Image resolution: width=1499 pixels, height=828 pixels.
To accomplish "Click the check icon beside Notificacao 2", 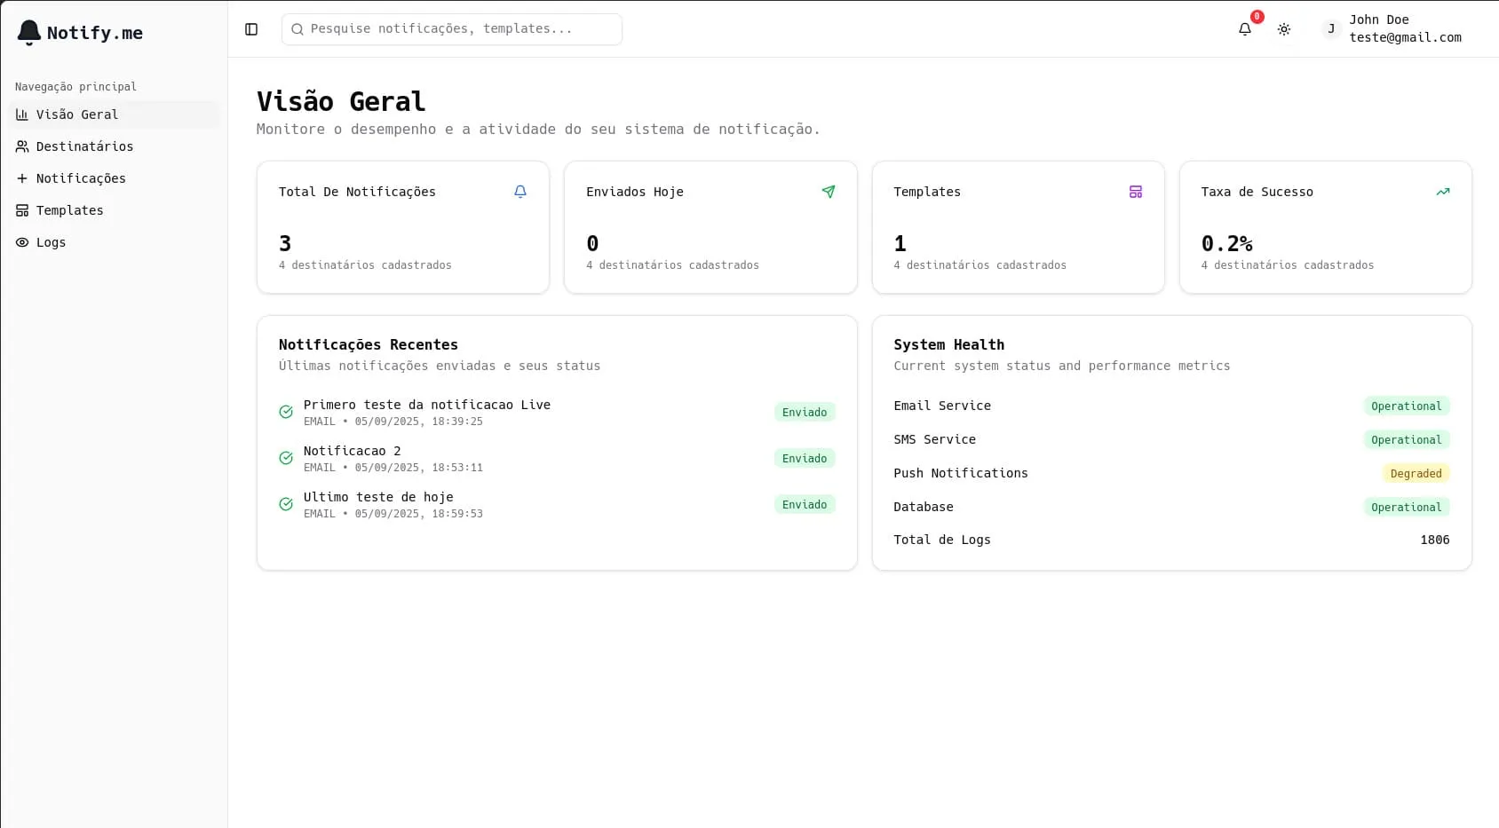I will point(286,458).
